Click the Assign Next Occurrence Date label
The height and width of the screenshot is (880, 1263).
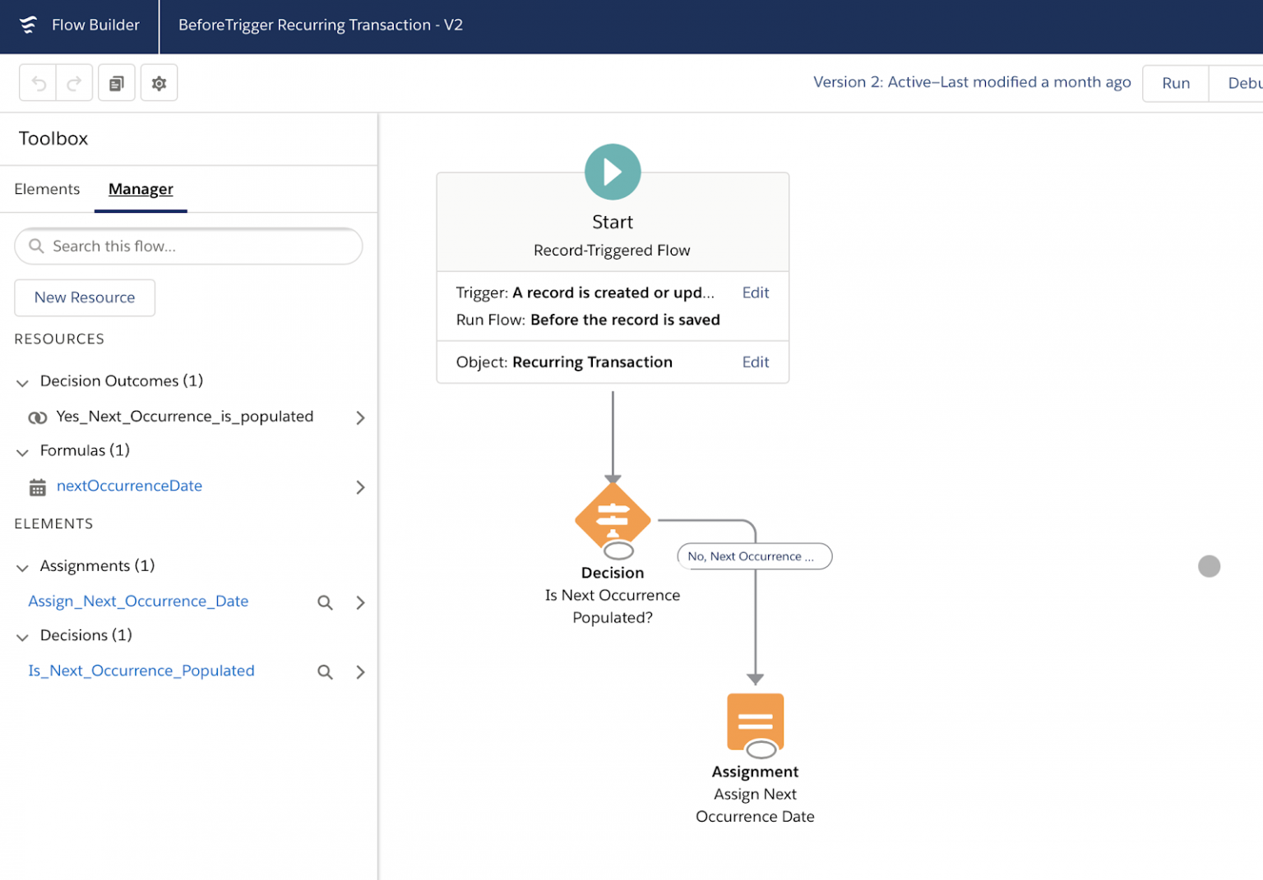pos(755,805)
